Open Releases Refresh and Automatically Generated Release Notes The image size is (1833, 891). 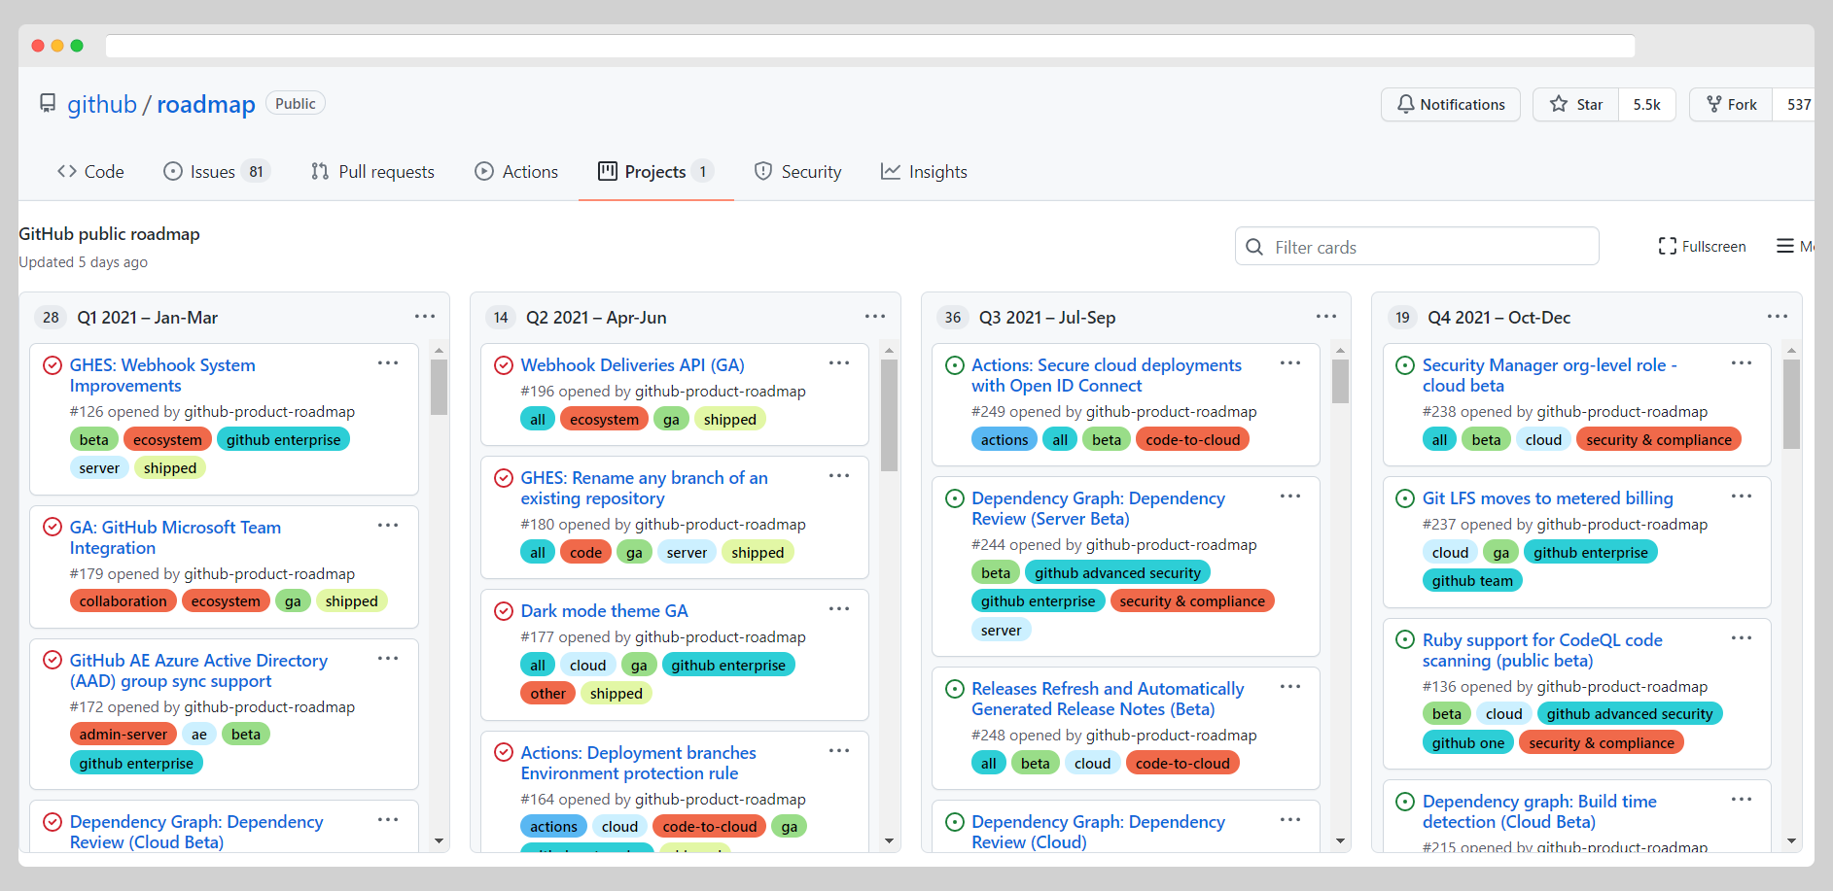tap(1108, 699)
